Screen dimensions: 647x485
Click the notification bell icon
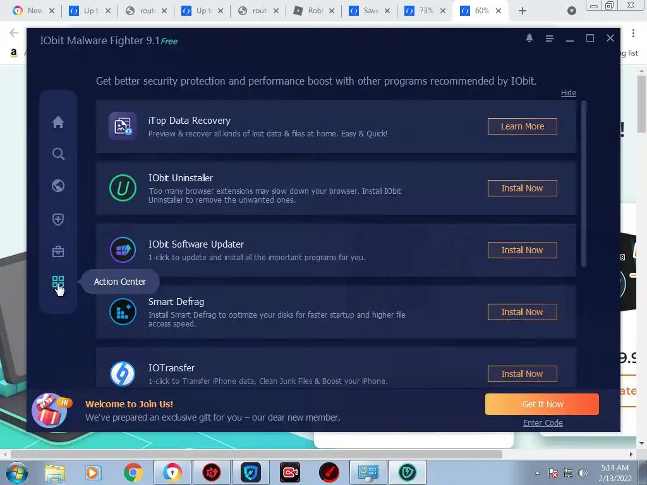tap(529, 38)
